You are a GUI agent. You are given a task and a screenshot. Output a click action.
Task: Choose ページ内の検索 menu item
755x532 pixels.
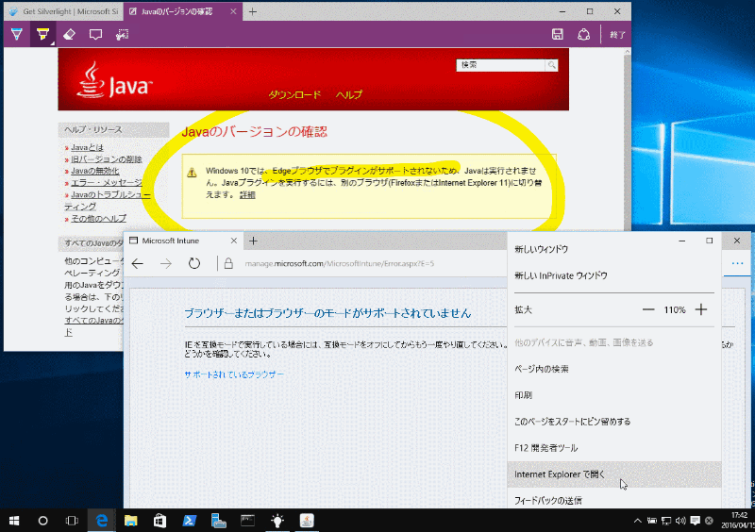(x=614, y=369)
